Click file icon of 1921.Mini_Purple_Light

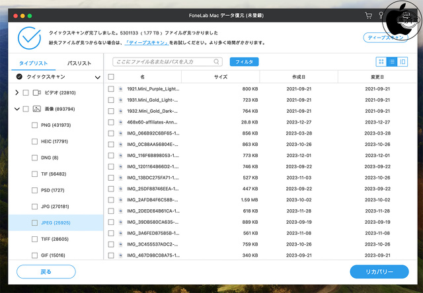(x=120, y=89)
